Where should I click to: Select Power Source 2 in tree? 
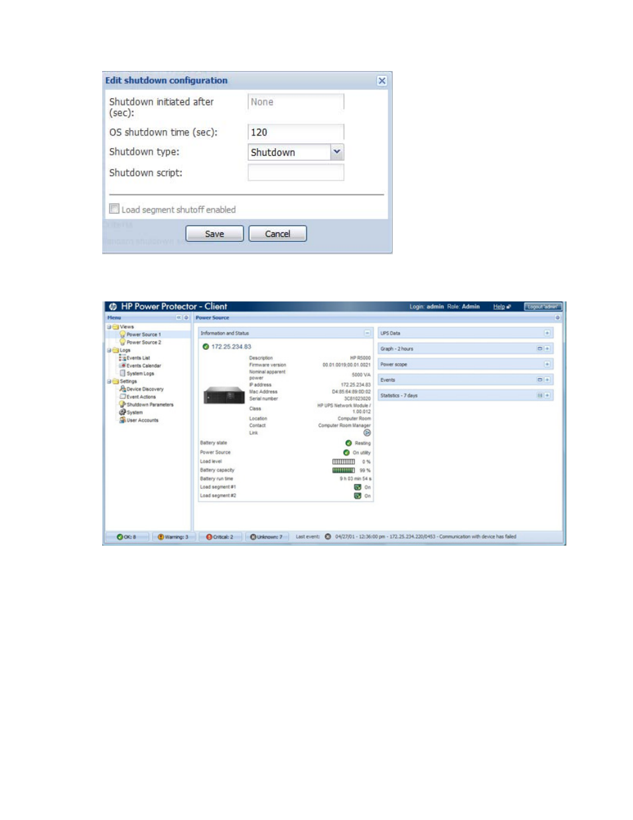(x=143, y=343)
